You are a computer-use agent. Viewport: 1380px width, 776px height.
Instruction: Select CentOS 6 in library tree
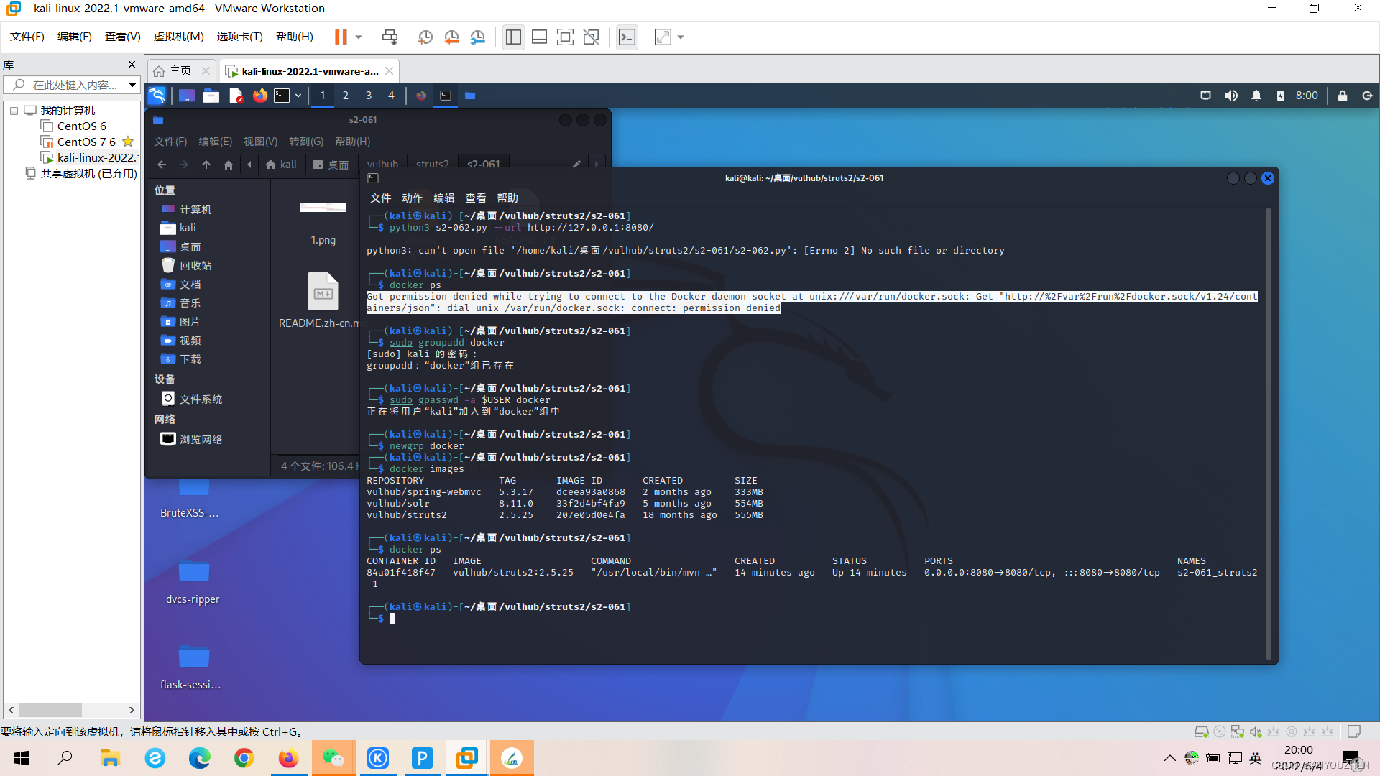81,126
